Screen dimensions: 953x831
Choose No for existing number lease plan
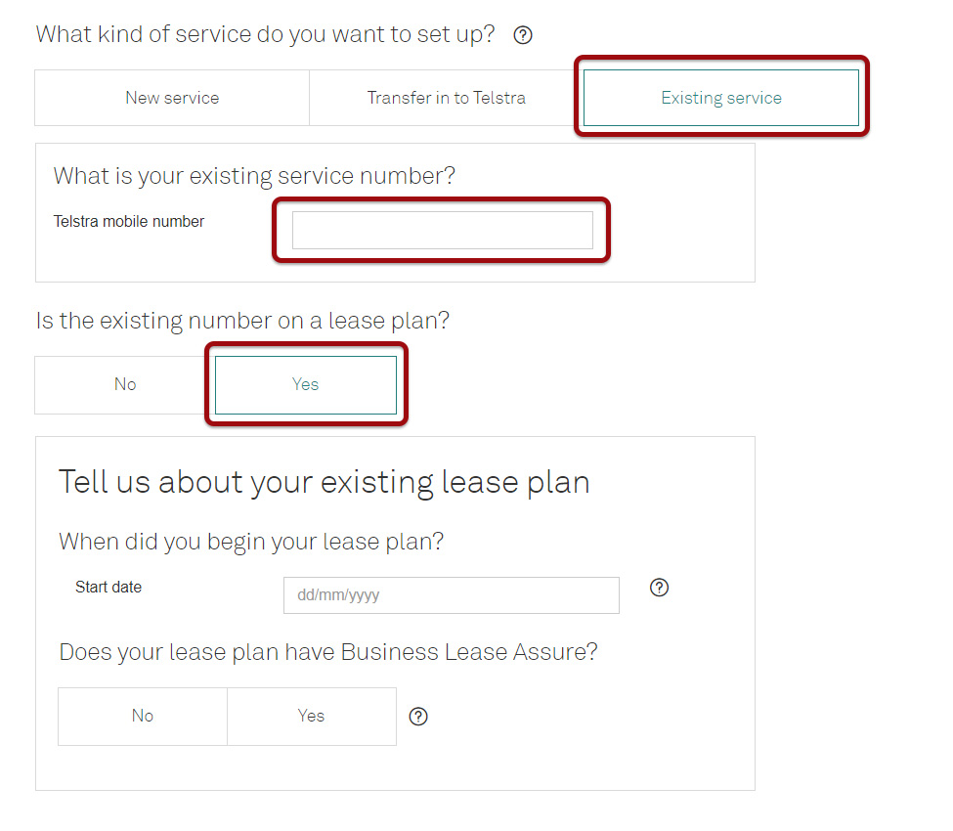click(x=125, y=384)
